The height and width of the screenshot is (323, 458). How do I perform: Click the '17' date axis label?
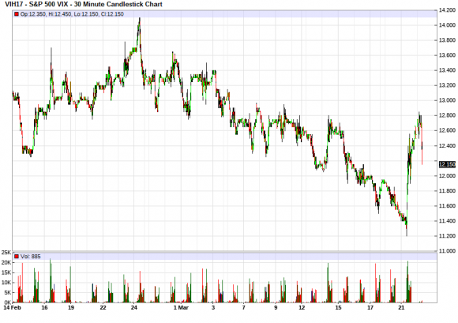coord(370,308)
